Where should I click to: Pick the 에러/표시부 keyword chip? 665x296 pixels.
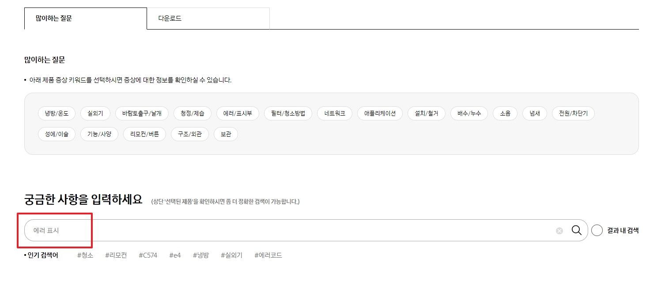coord(238,113)
